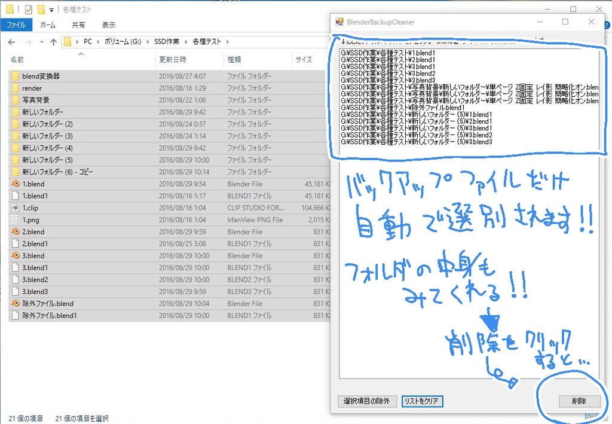The height and width of the screenshot is (424, 612).
Task: Select the 新しいフォルダー (3) folder icon
Action: 15,136
